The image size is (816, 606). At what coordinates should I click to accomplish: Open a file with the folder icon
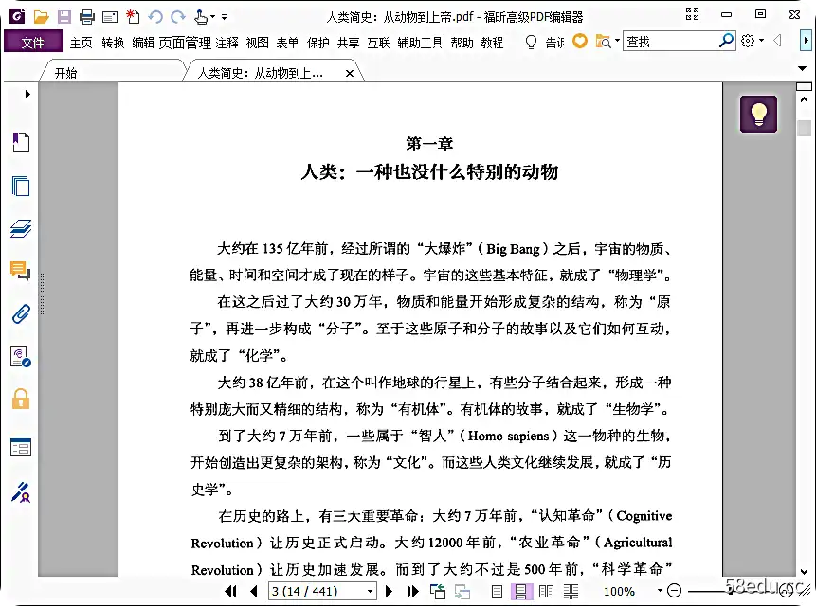coord(41,17)
